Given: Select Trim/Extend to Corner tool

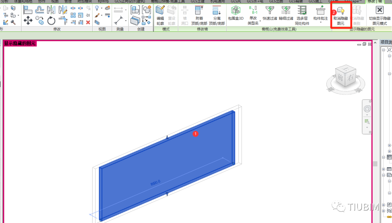Looking at the screenshot, I should [63, 20].
